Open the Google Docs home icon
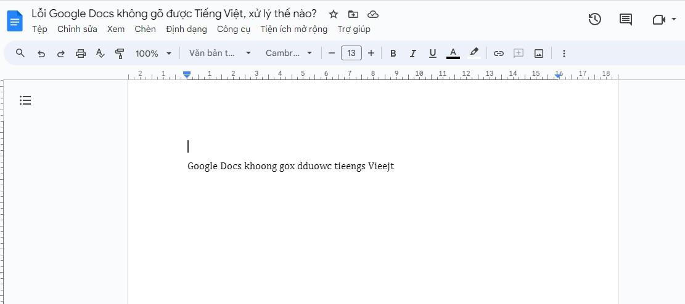 point(15,21)
